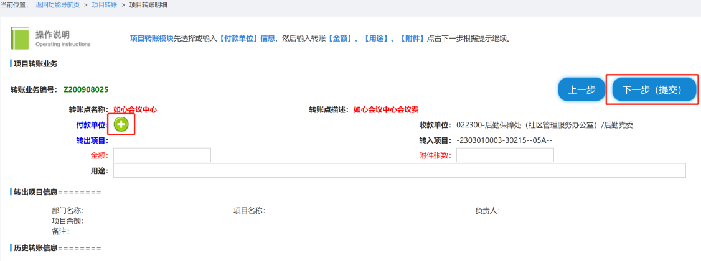Image resolution: width=701 pixels, height=261 pixels.
Task: Submit with the 下一步（提交） button
Action: (651, 90)
